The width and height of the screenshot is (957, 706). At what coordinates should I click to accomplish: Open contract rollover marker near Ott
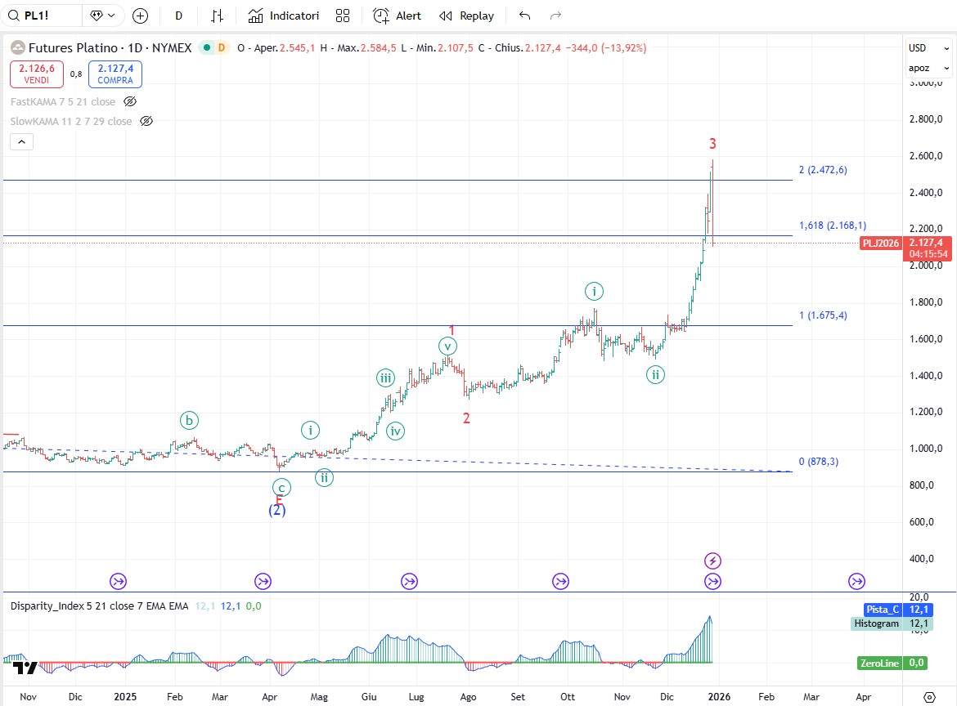tap(560, 582)
